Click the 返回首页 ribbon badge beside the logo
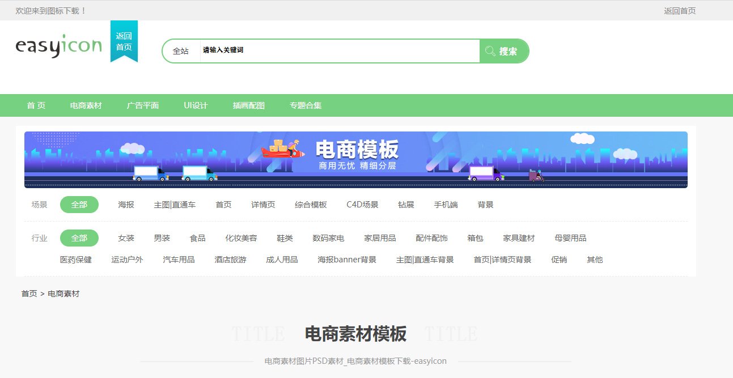 (124, 41)
